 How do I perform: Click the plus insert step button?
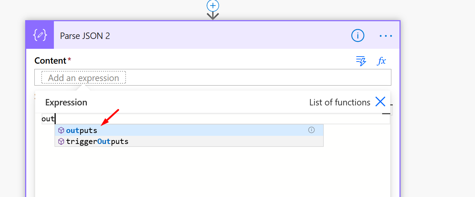[213, 5]
